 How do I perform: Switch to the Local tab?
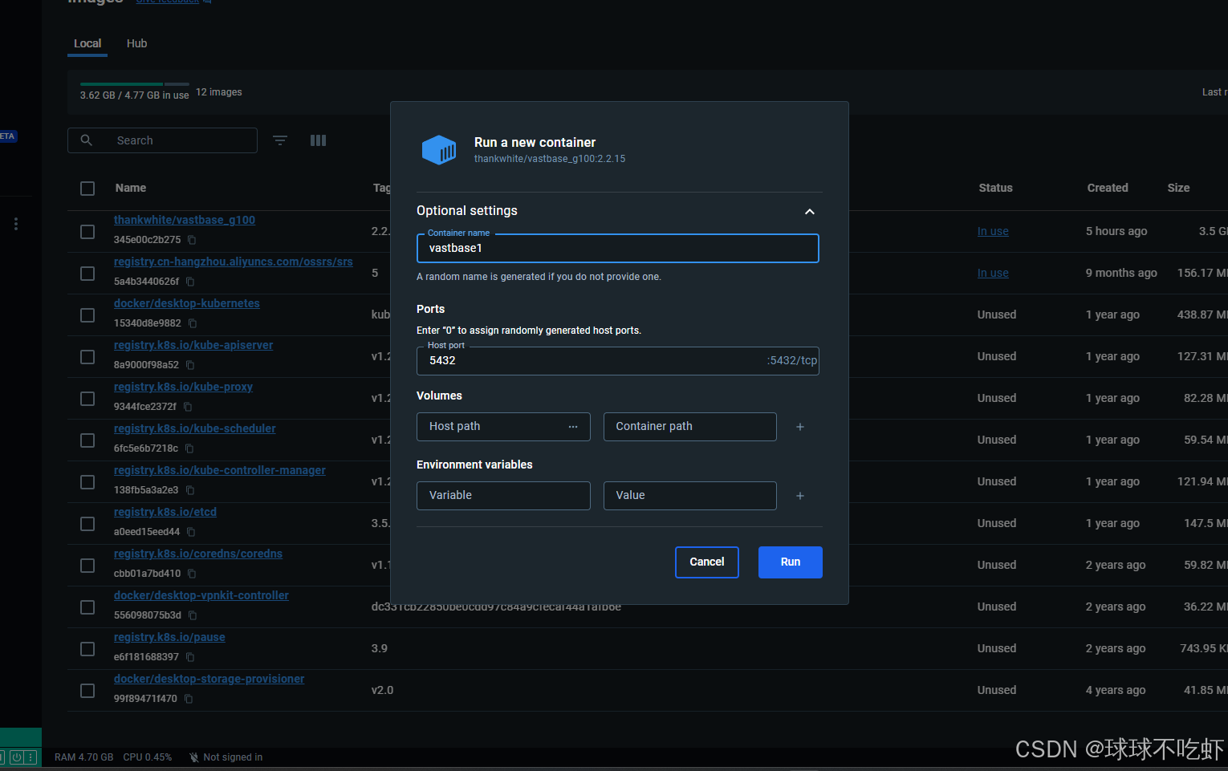click(87, 43)
